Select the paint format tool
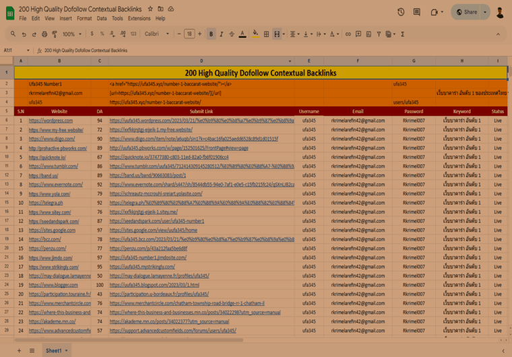 [55, 34]
